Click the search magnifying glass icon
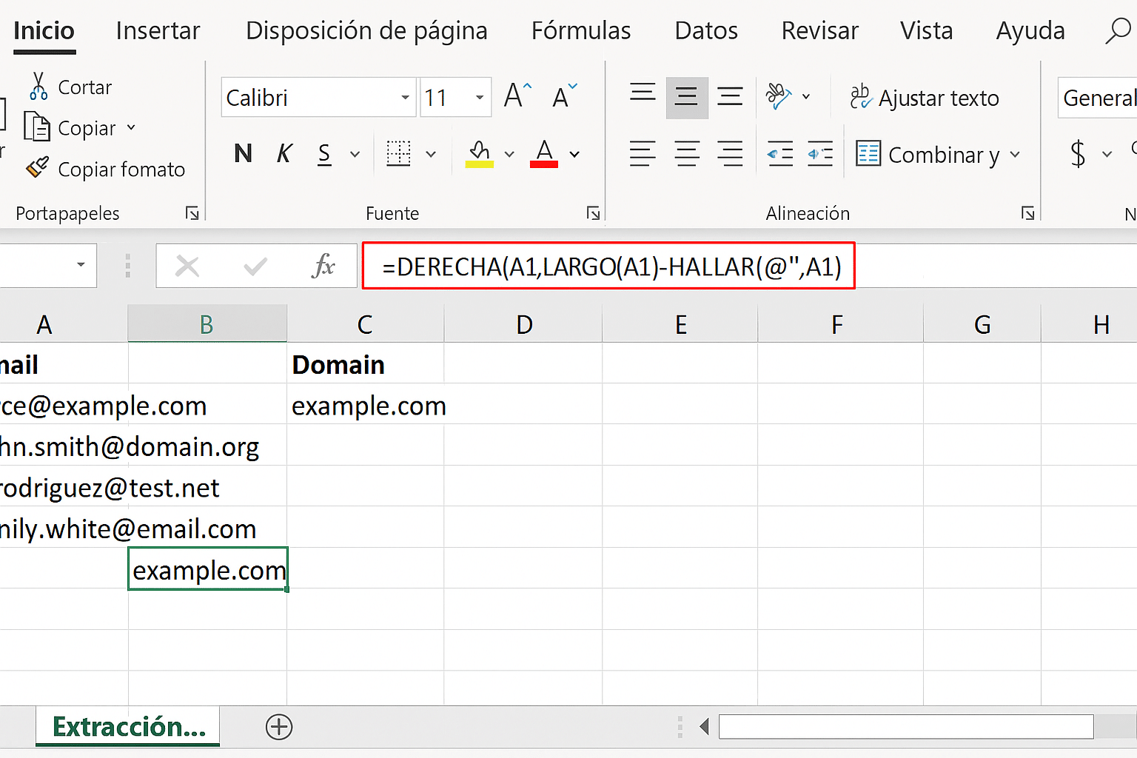This screenshot has width=1137, height=758. [1117, 31]
